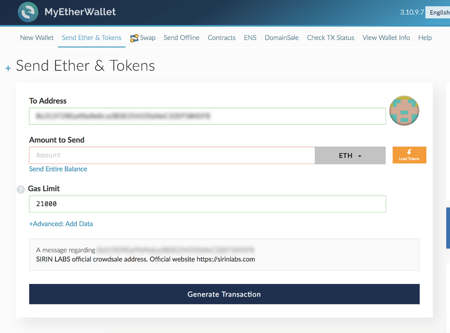Viewport: 450px width, 333px height.
Task: Click the Generate Transaction button
Action: (224, 294)
